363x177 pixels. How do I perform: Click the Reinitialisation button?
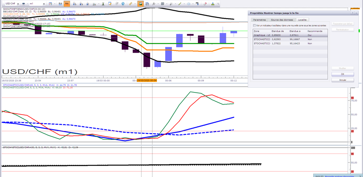click(x=343, y=30)
